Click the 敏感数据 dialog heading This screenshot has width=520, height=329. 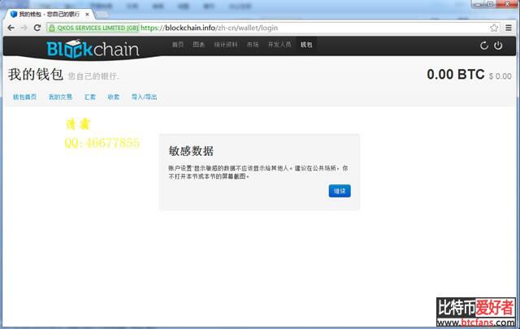pos(191,151)
